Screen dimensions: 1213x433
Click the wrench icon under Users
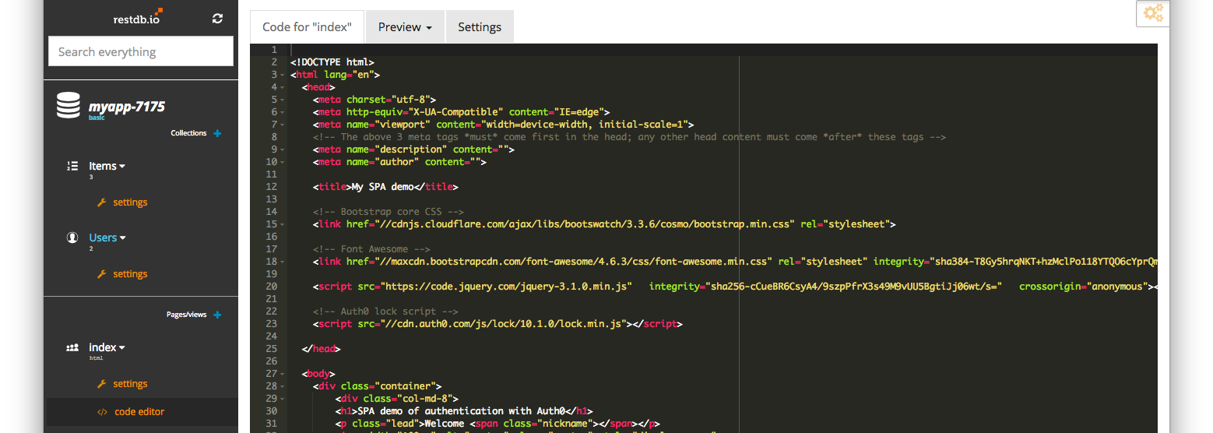pyautogui.click(x=101, y=274)
